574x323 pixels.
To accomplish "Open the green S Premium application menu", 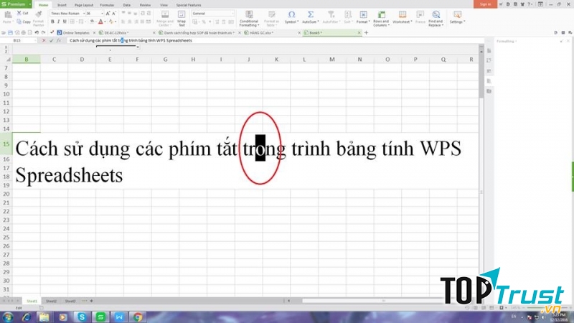I will tap(16, 4).
